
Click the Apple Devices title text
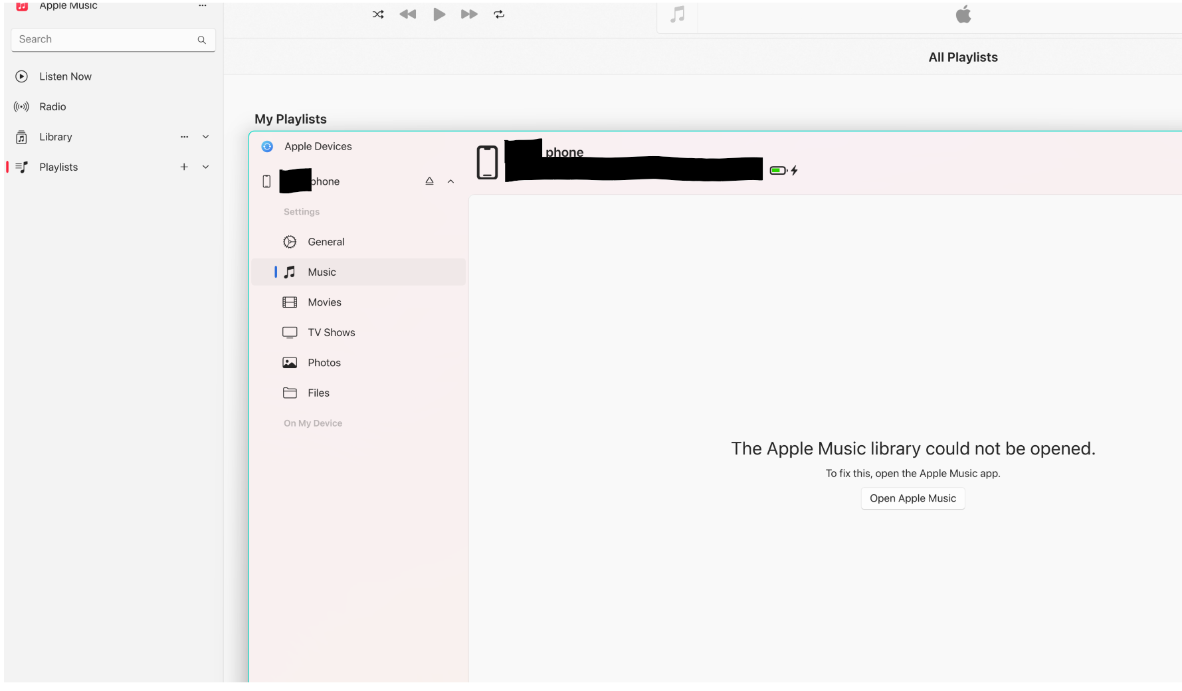point(318,146)
